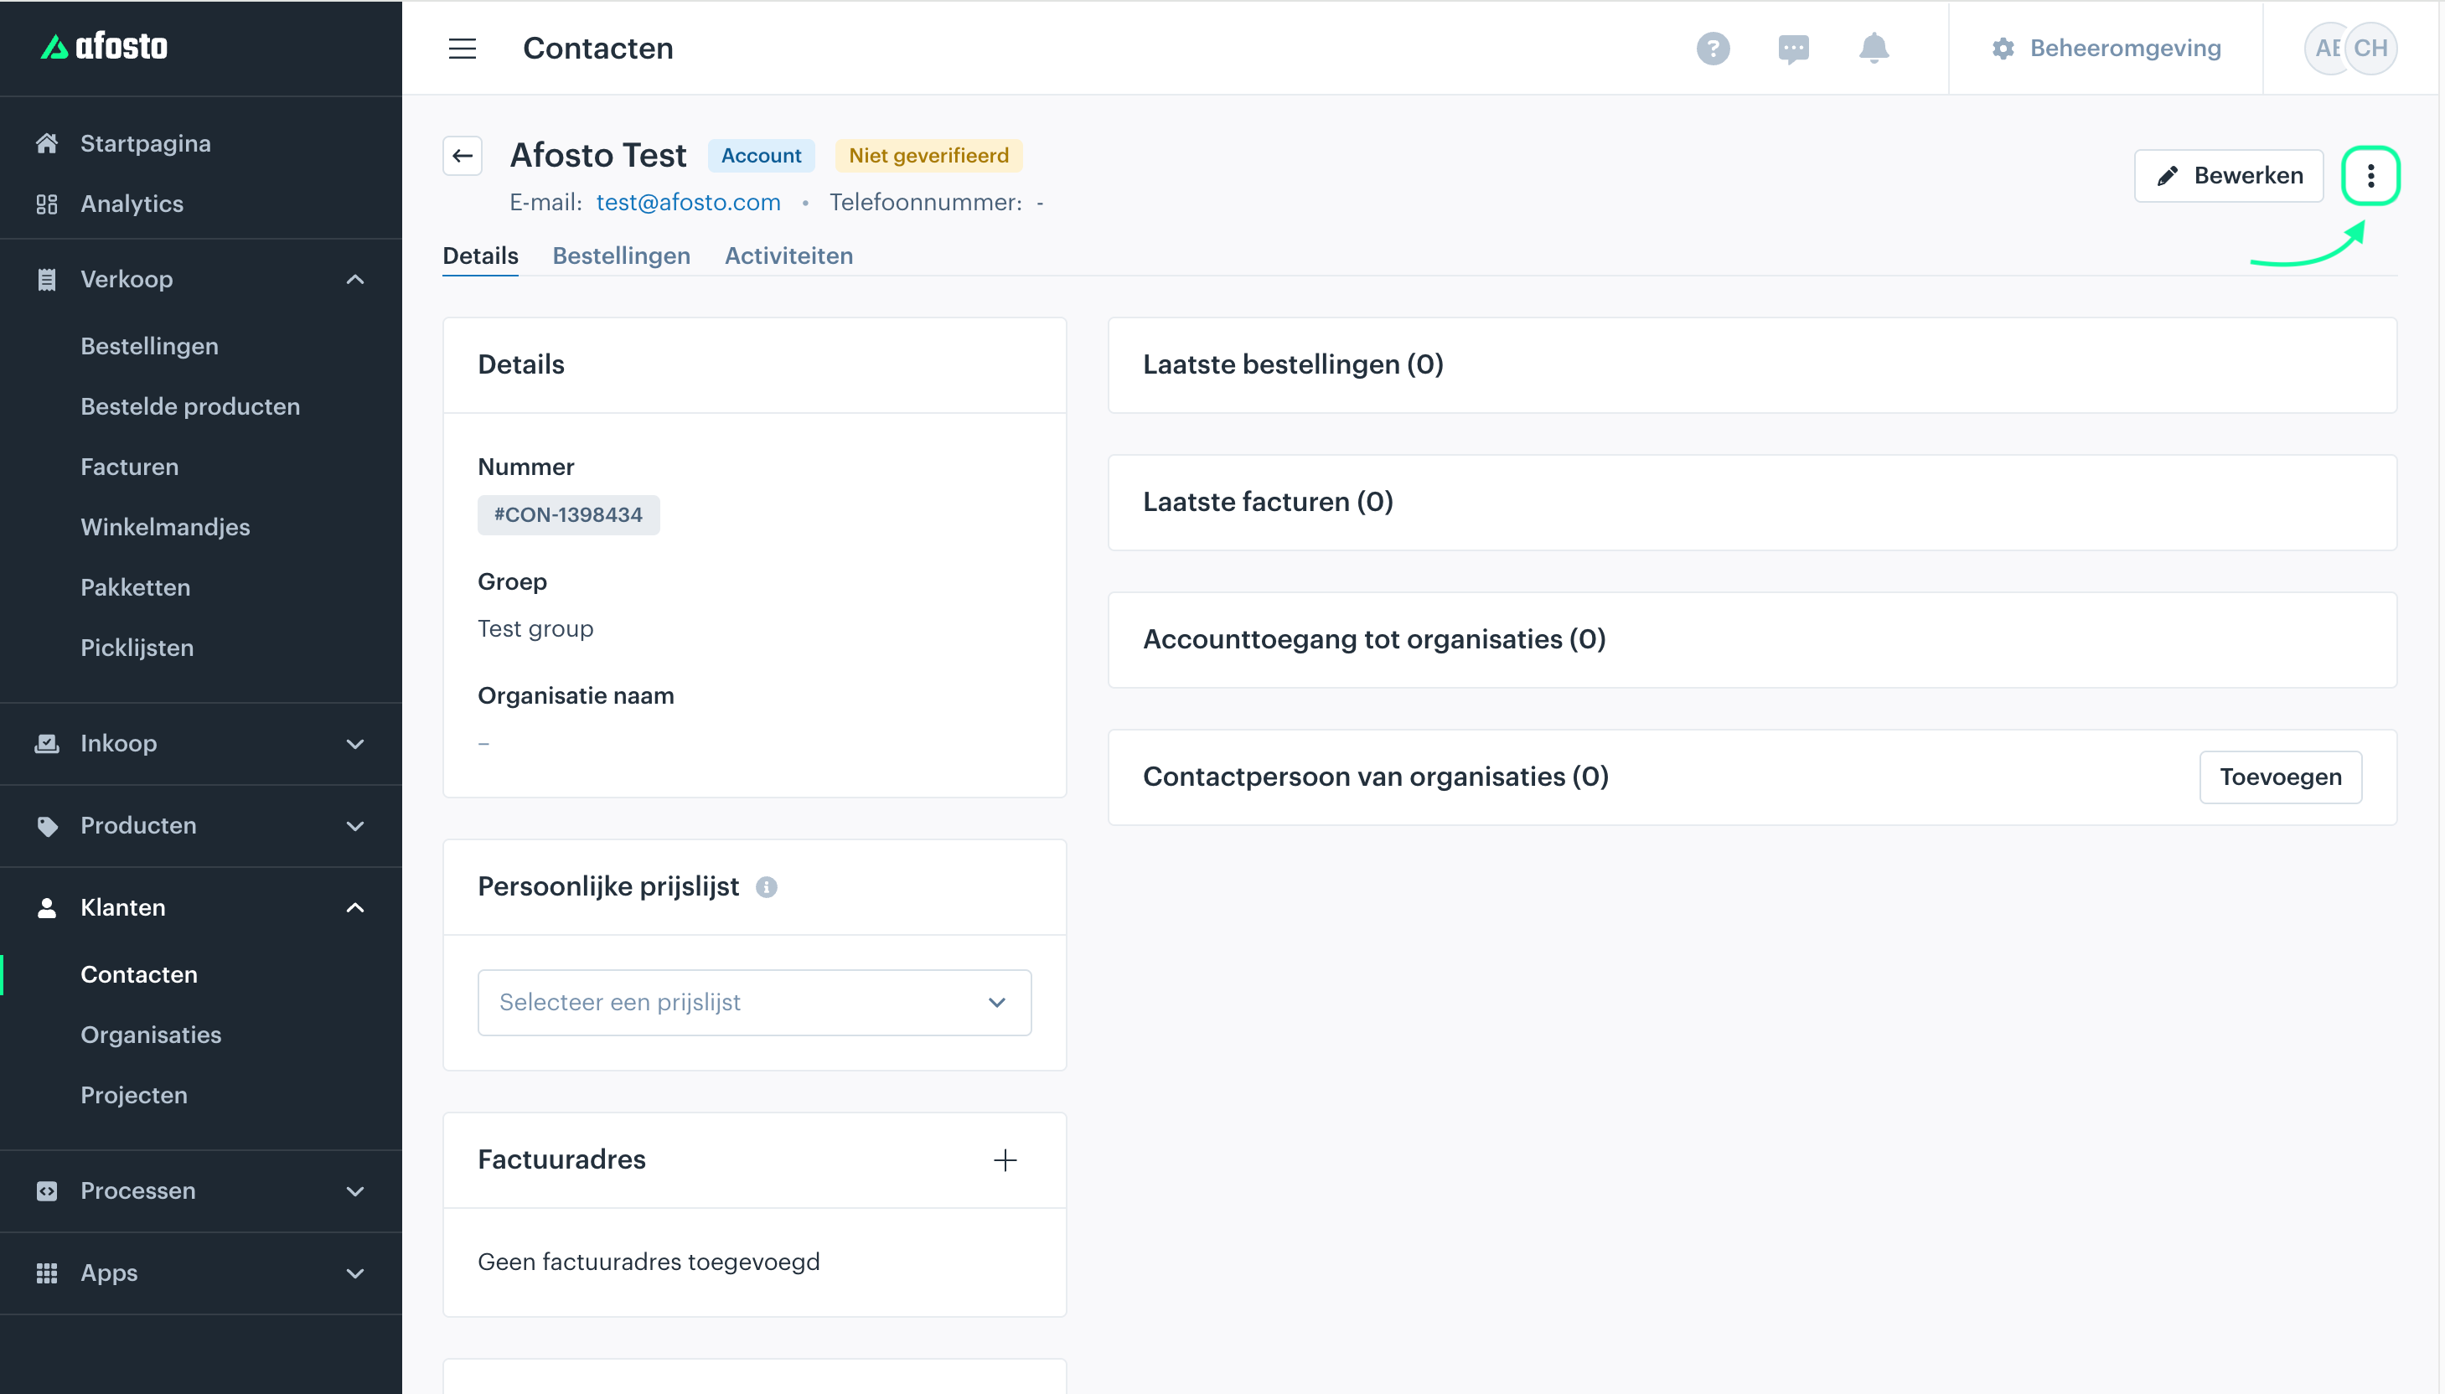2445x1394 pixels.
Task: Click the pencil icon on Bewerken
Action: [2168, 176]
